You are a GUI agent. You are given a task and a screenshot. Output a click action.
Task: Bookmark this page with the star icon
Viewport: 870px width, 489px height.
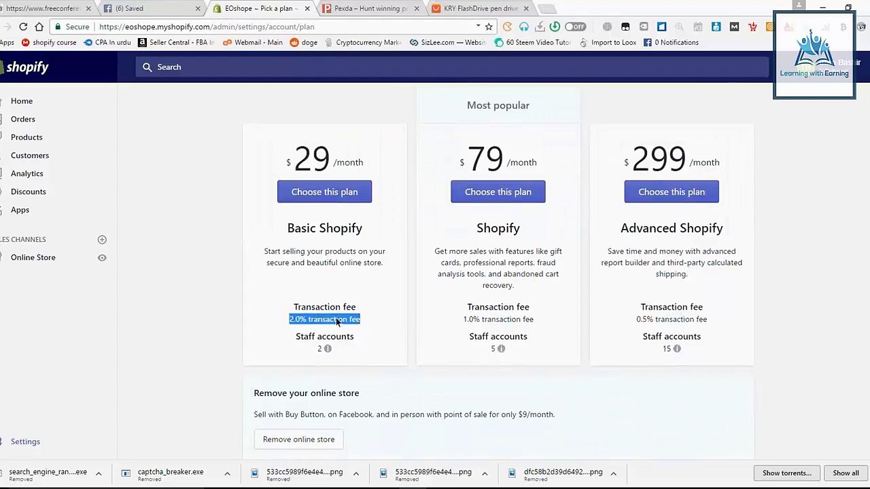pos(489,26)
